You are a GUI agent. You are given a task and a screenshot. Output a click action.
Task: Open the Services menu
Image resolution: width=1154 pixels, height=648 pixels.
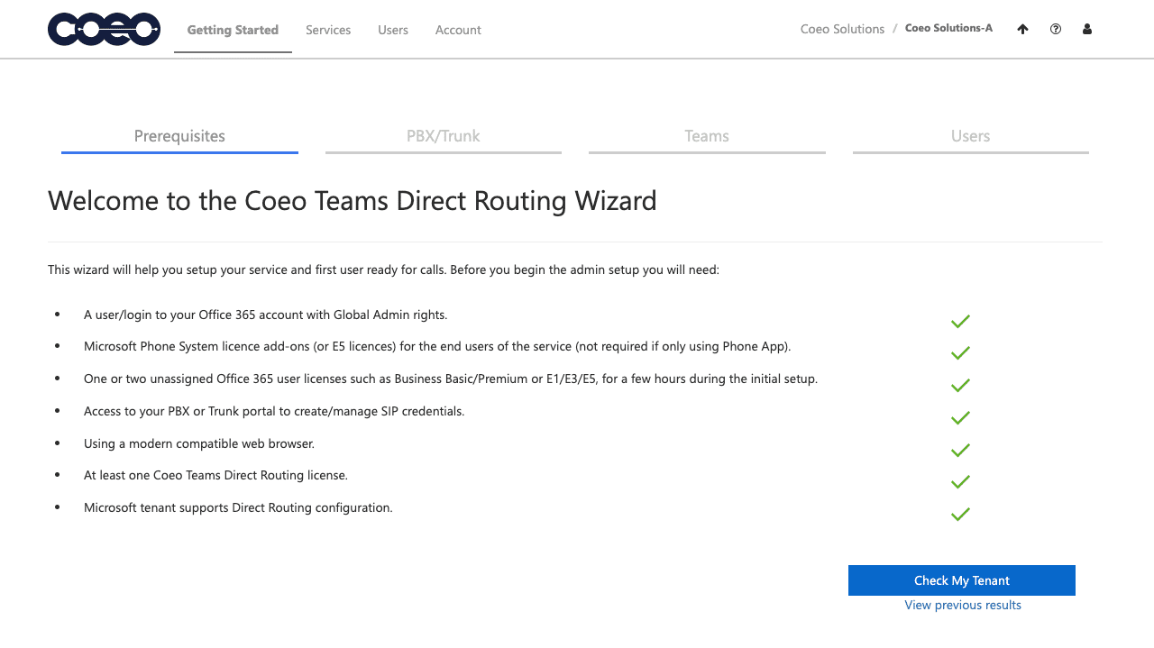point(328,30)
